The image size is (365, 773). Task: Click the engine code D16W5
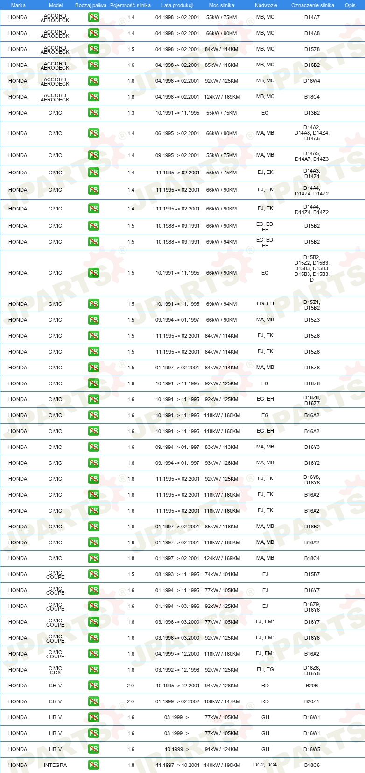pos(312,749)
